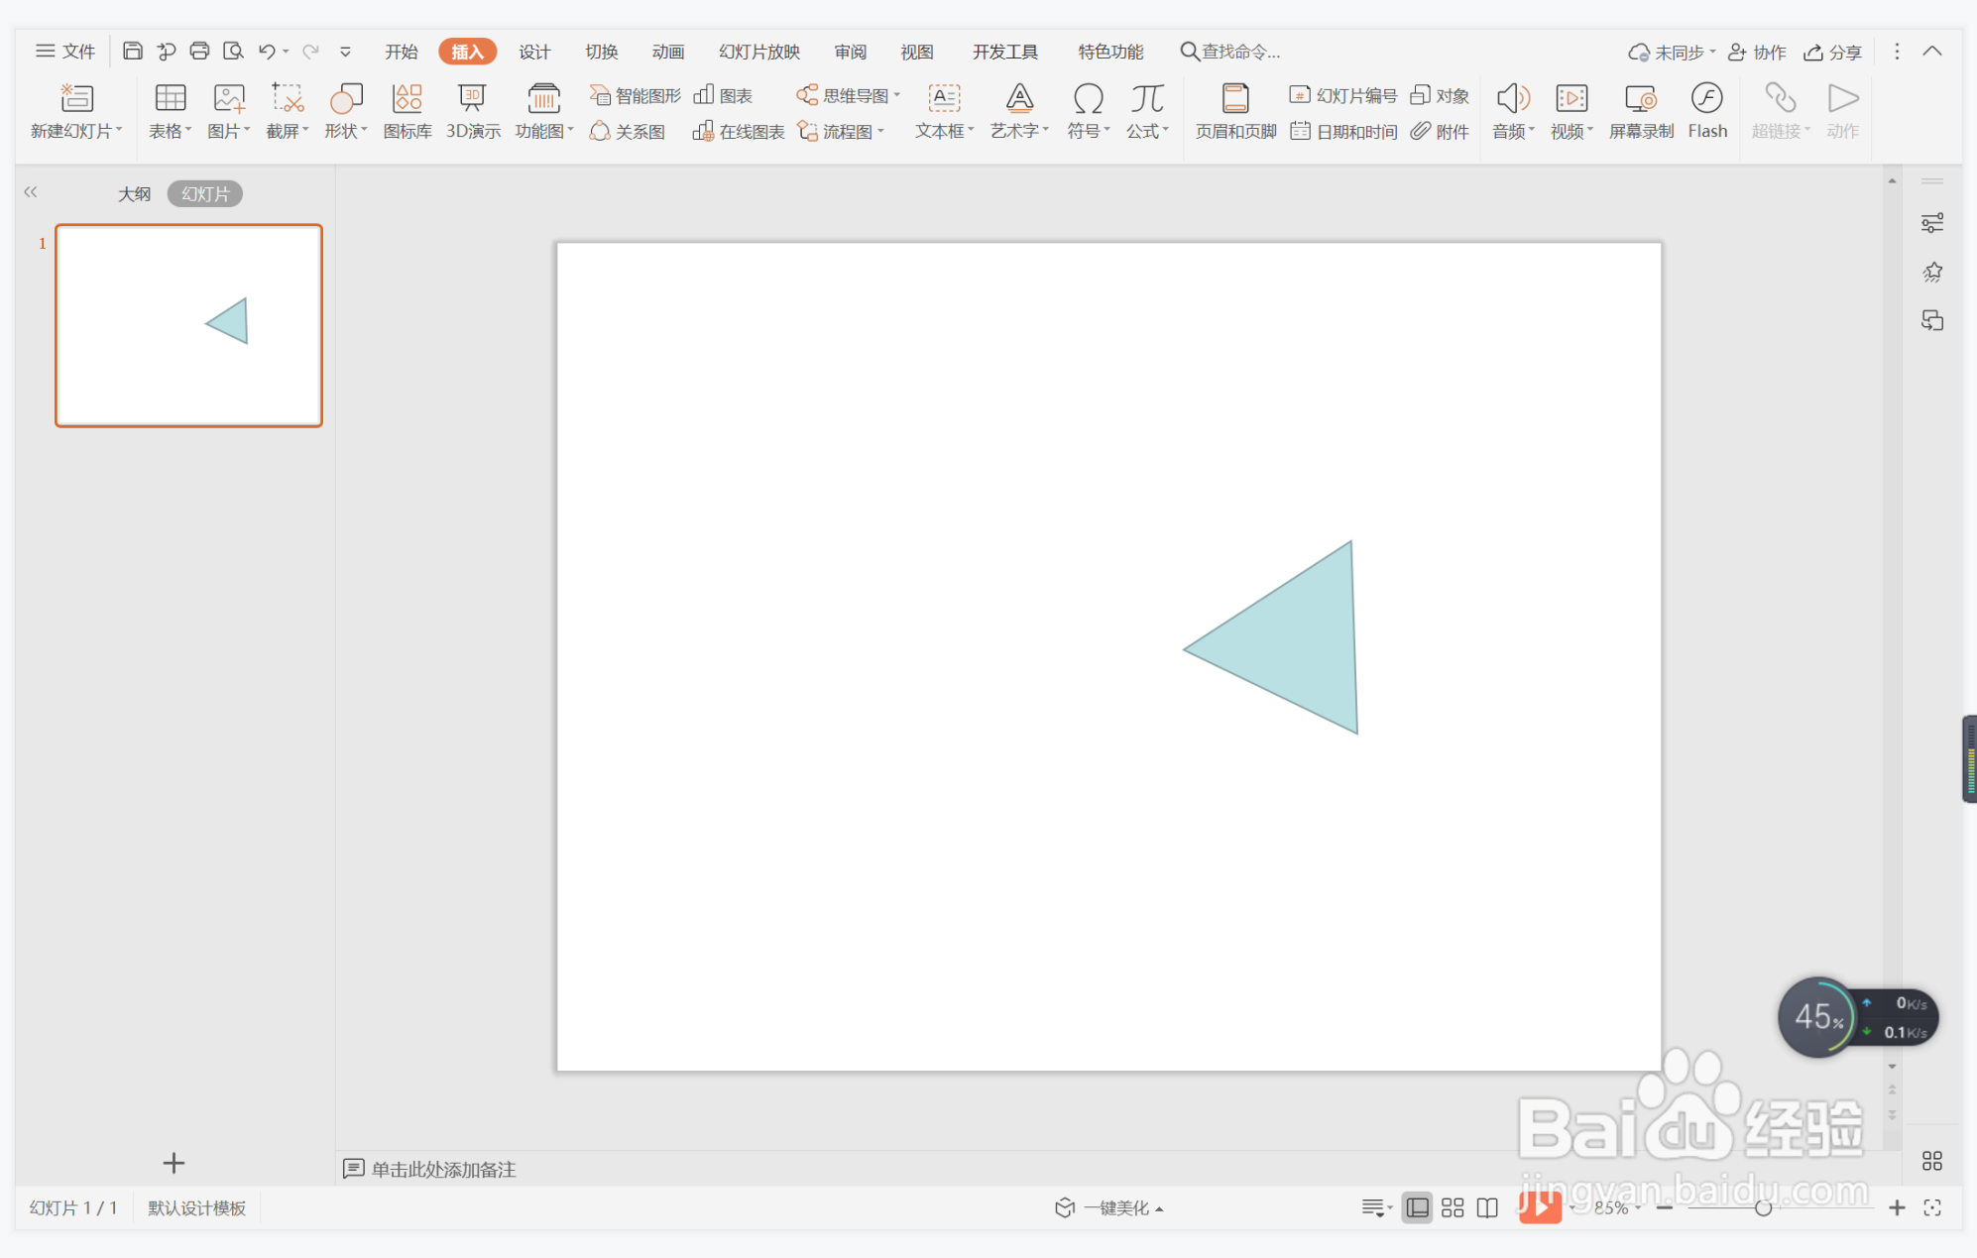Click the zoom slider handle

coord(1762,1207)
